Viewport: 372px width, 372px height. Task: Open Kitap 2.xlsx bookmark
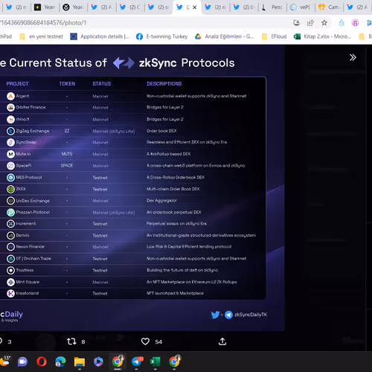tap(322, 36)
